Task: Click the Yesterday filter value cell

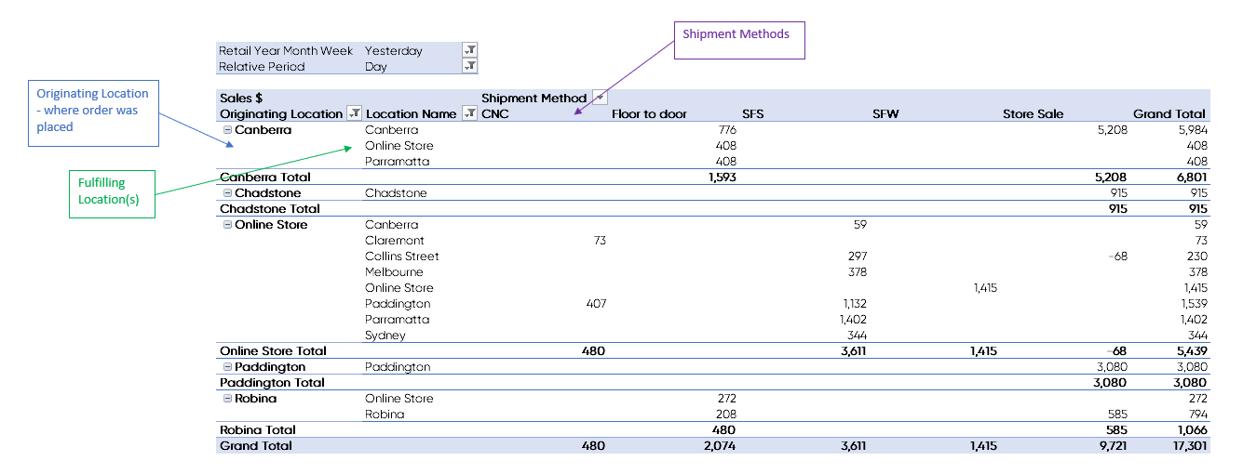Action: [394, 50]
